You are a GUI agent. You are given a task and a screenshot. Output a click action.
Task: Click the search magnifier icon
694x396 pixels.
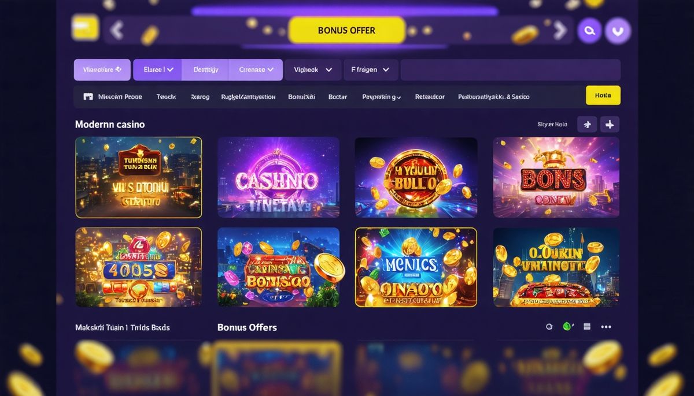pos(590,31)
